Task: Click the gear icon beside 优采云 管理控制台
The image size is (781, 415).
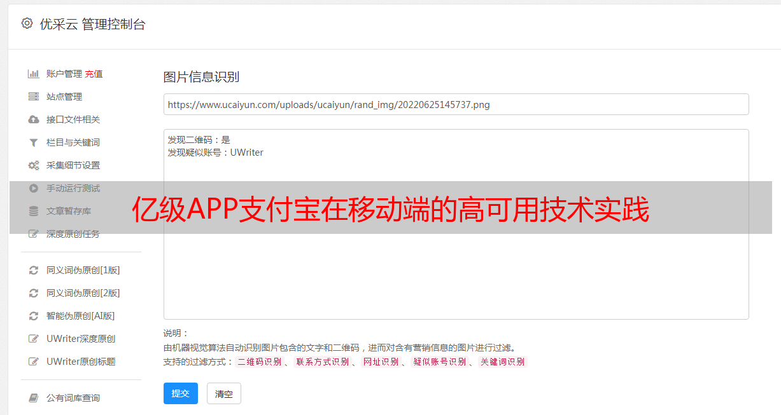Action: 27,24
